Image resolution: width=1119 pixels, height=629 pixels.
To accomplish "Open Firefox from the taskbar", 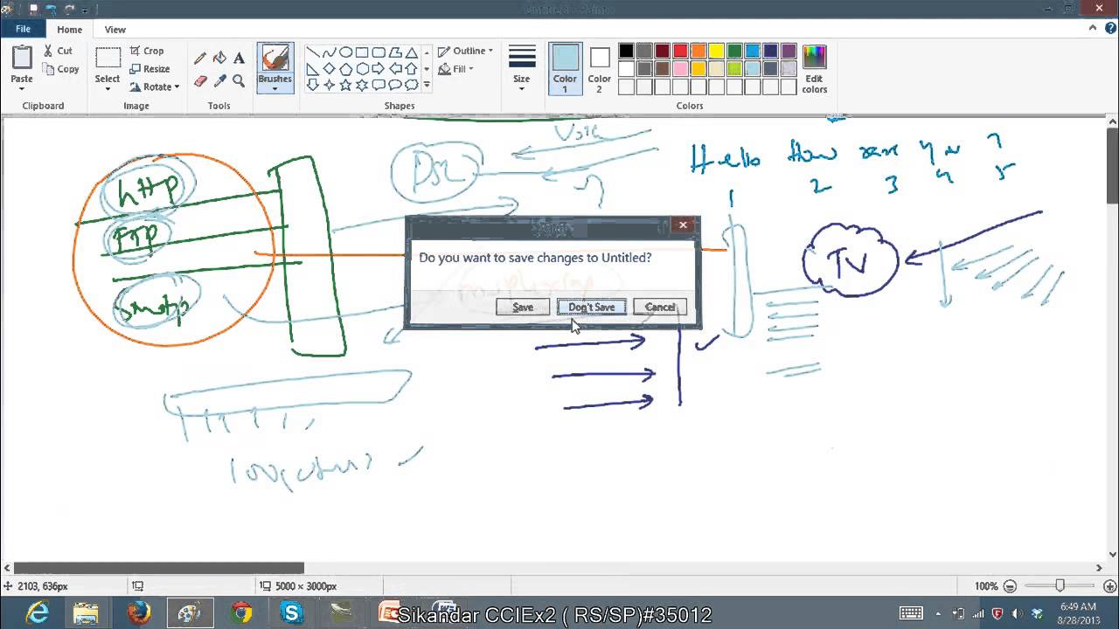I will click(139, 613).
